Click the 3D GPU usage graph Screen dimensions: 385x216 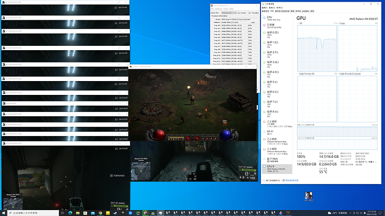(317, 48)
